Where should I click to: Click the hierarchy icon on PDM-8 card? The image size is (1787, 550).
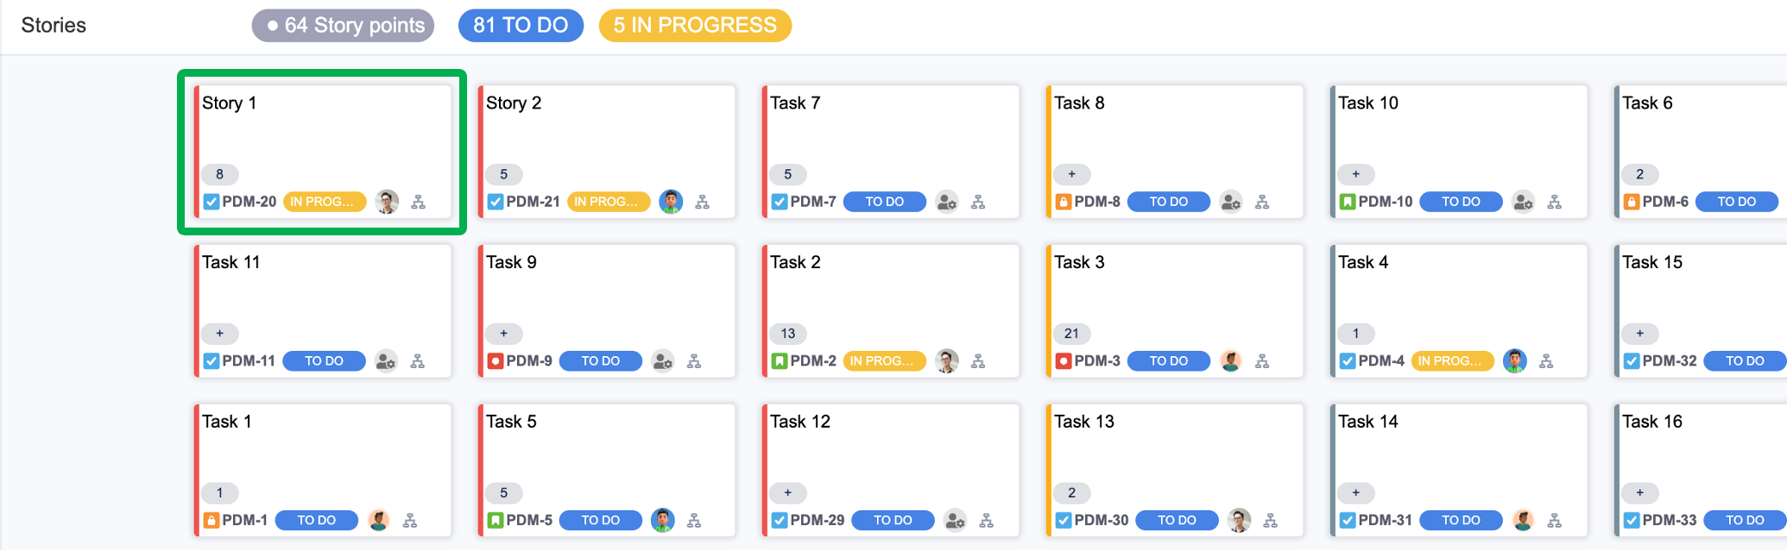[x=1262, y=202]
